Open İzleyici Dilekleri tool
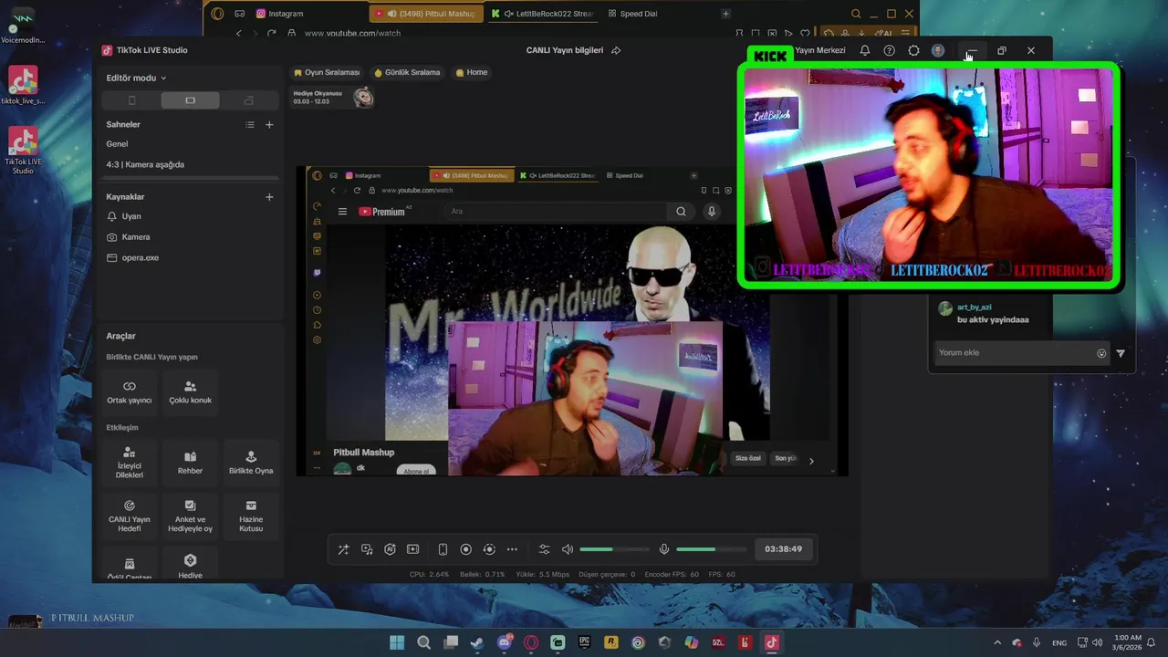 click(x=129, y=463)
